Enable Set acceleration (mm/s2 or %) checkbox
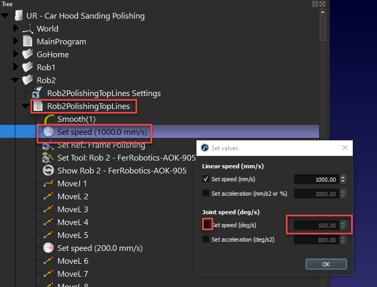 [x=206, y=193]
